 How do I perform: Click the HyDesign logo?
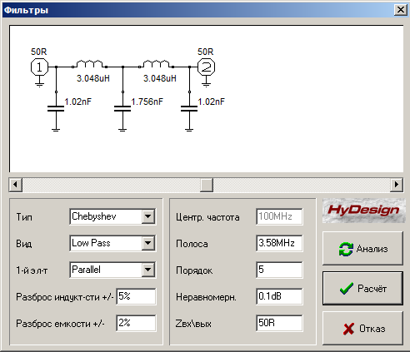click(363, 211)
